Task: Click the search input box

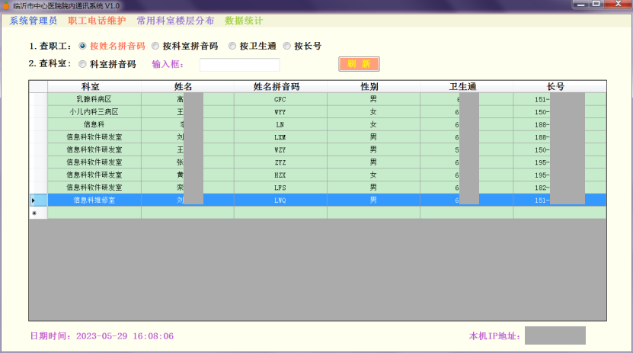Action: (239, 65)
